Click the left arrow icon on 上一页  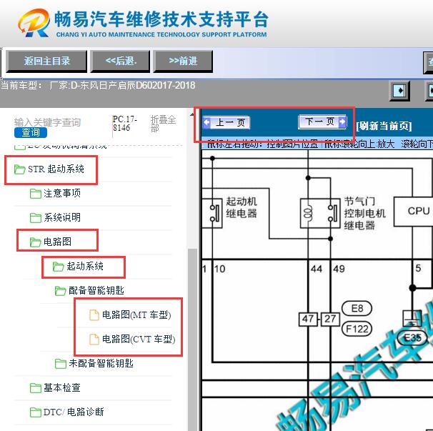pyautogui.click(x=206, y=122)
